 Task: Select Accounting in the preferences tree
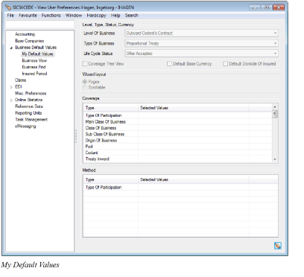pyautogui.click(x=25, y=34)
